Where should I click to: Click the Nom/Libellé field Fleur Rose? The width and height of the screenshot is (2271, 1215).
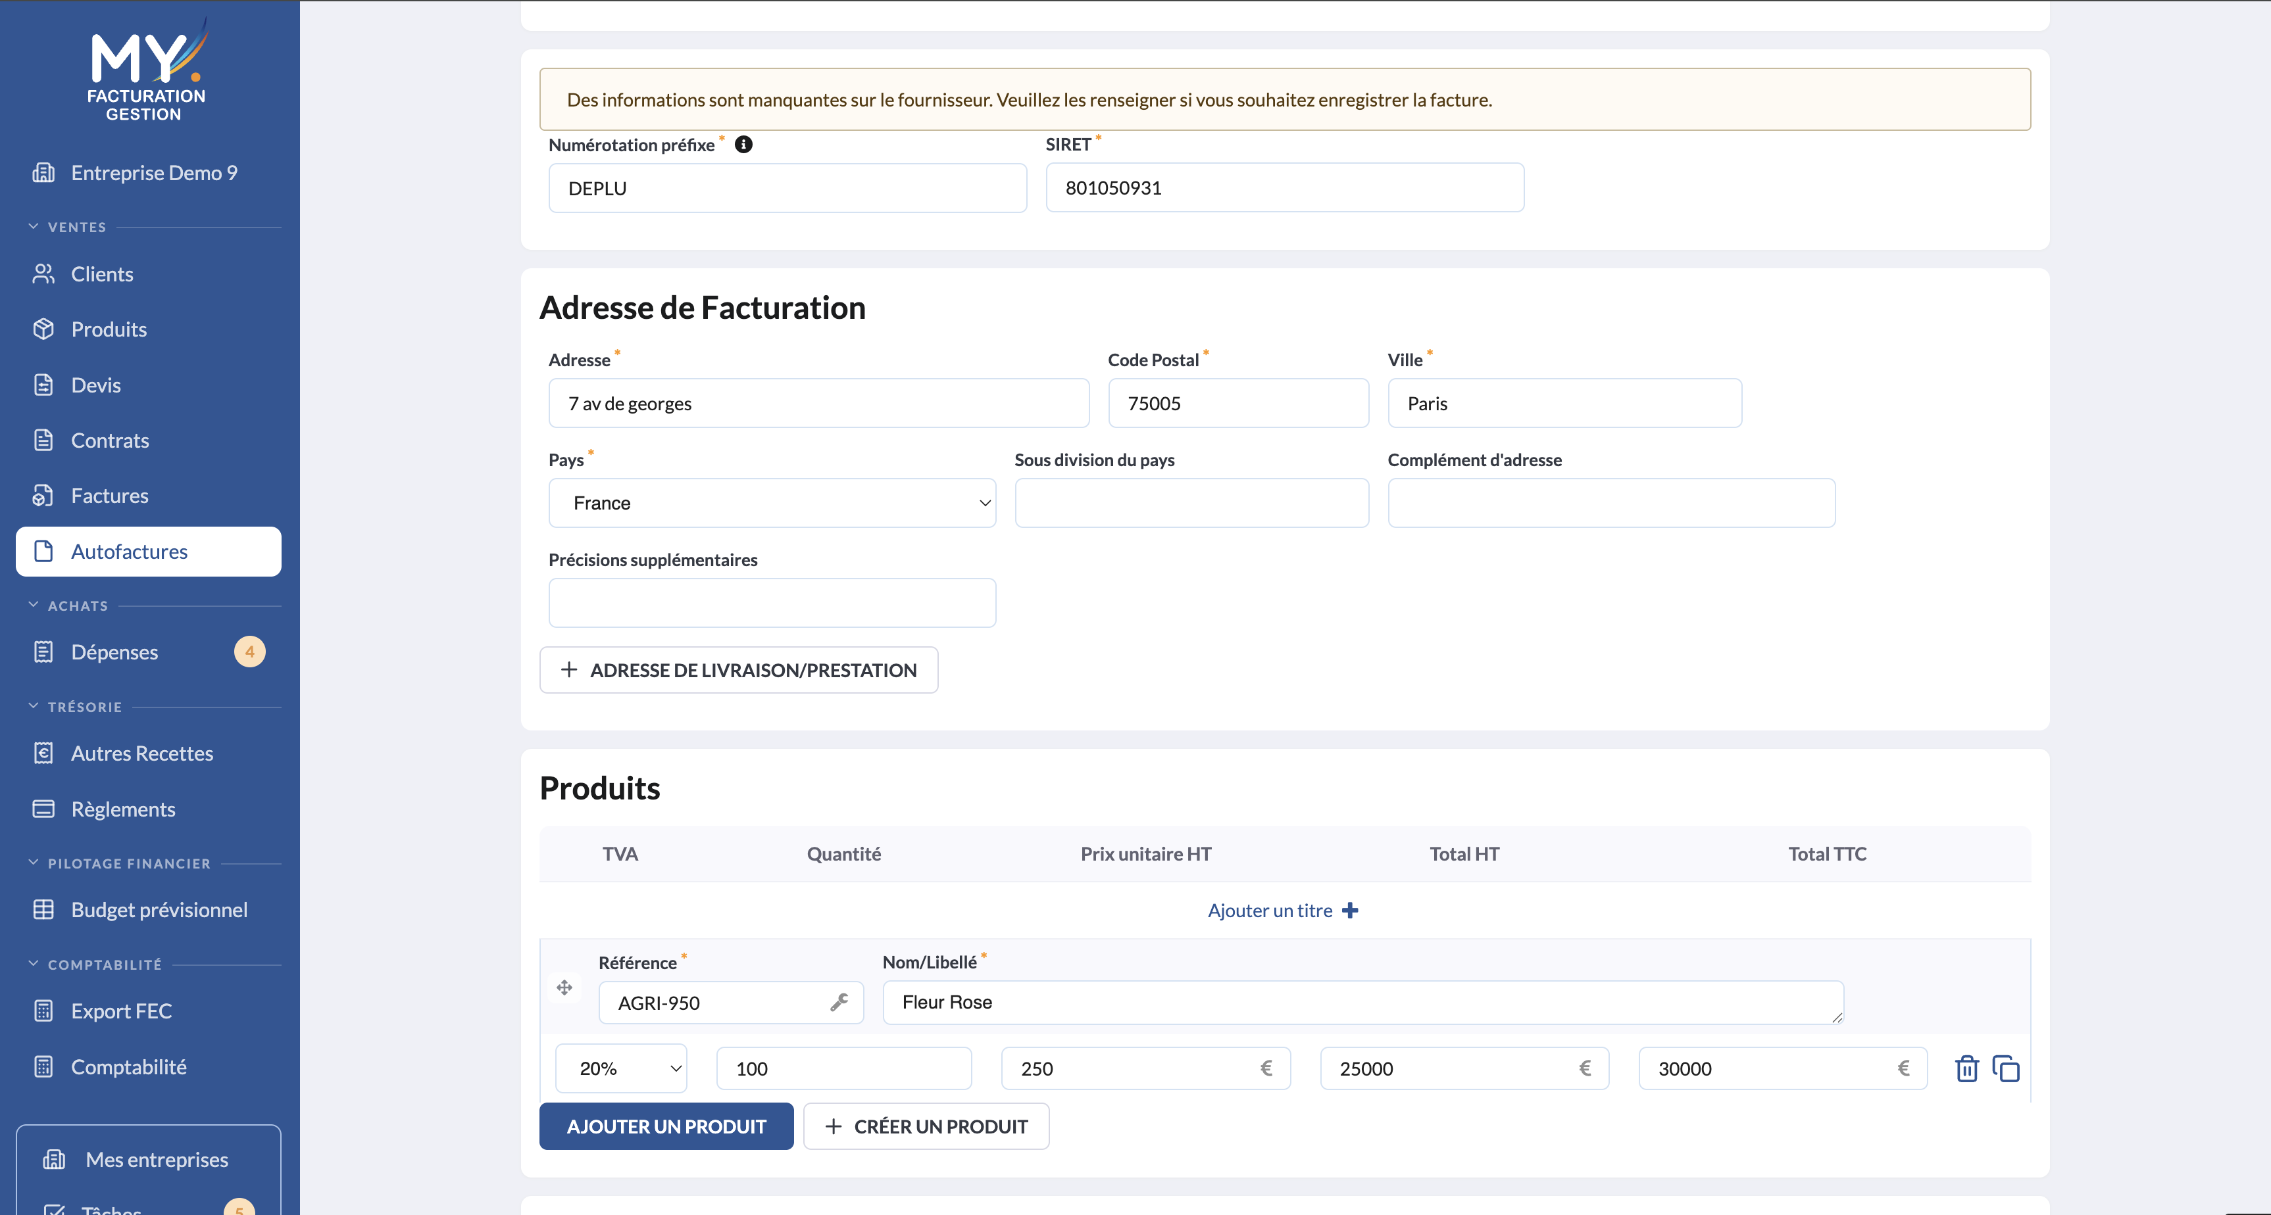click(1363, 1003)
